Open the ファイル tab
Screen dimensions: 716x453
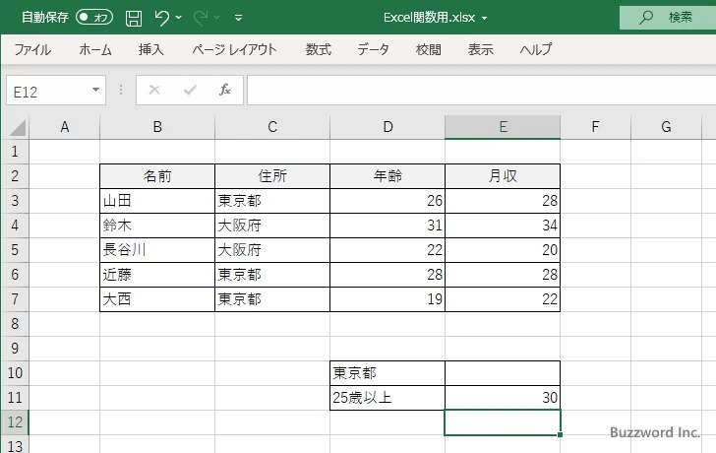(31, 49)
